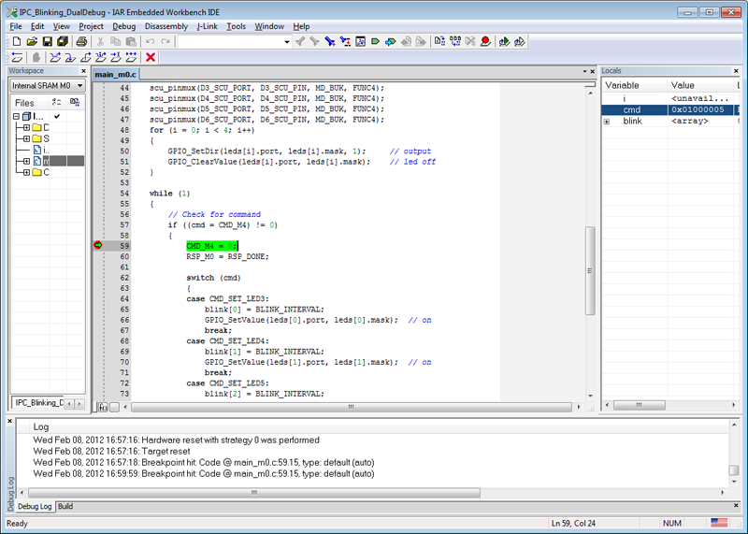Image resolution: width=748 pixels, height=534 pixels.
Task: Open the editor window list dropdown arrow
Action: point(584,72)
